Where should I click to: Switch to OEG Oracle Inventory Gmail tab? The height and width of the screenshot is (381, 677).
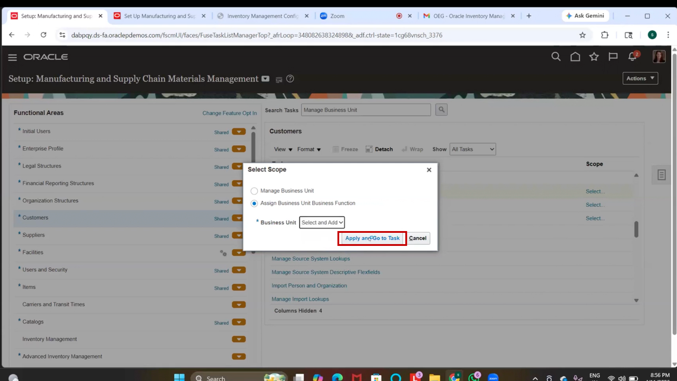469,16
